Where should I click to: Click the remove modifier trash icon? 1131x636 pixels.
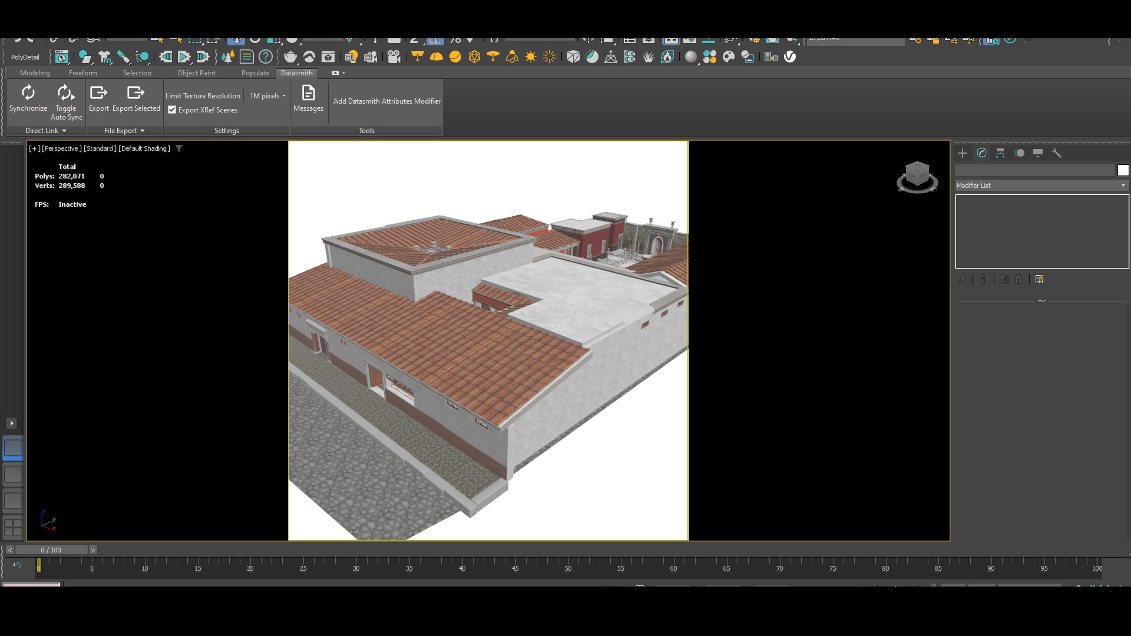pyautogui.click(x=1018, y=279)
